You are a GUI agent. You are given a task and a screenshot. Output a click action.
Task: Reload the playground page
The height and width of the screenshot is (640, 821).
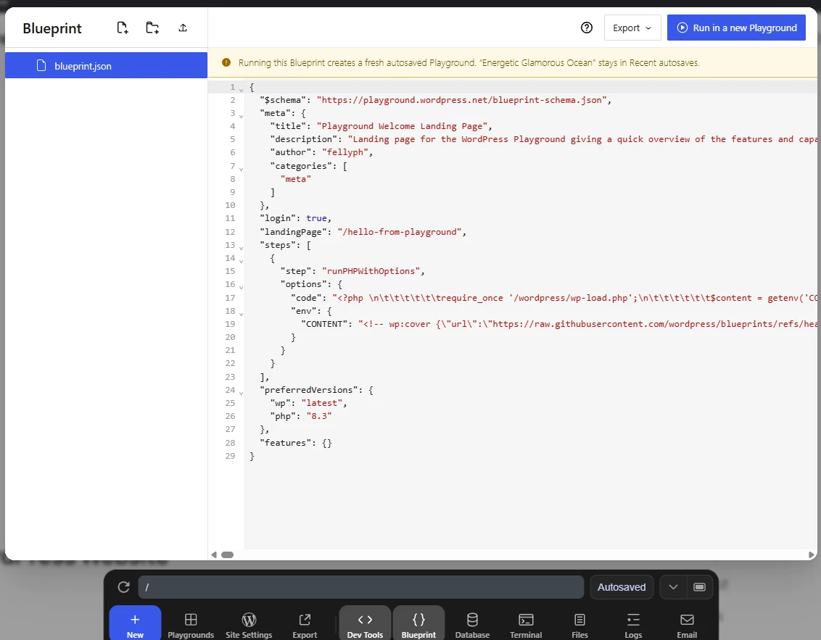pos(123,587)
